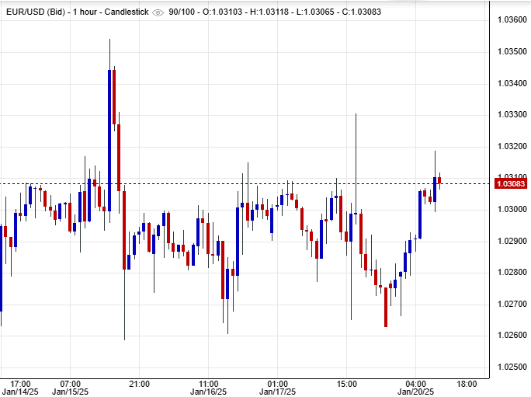Screen dimensions: 531x397
Task: Click the 21:00 time axis label
Action: [x=139, y=384]
